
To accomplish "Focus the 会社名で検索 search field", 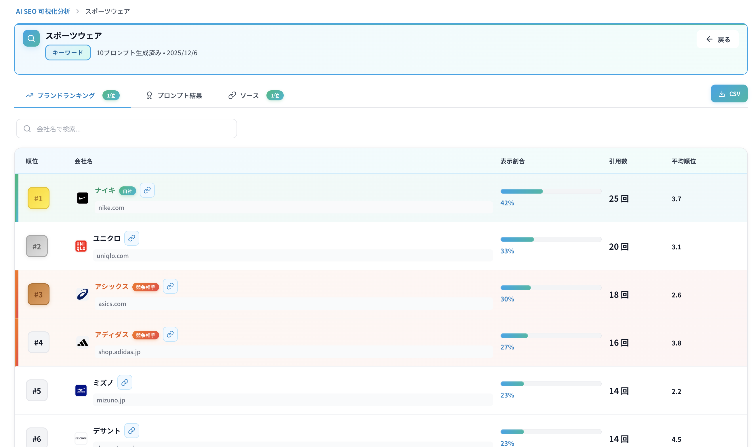I will (127, 129).
